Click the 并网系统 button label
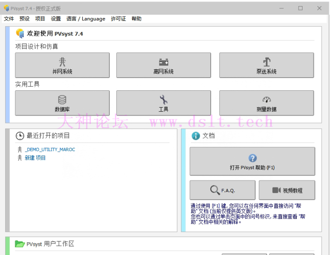330x255 pixels. click(x=63, y=71)
